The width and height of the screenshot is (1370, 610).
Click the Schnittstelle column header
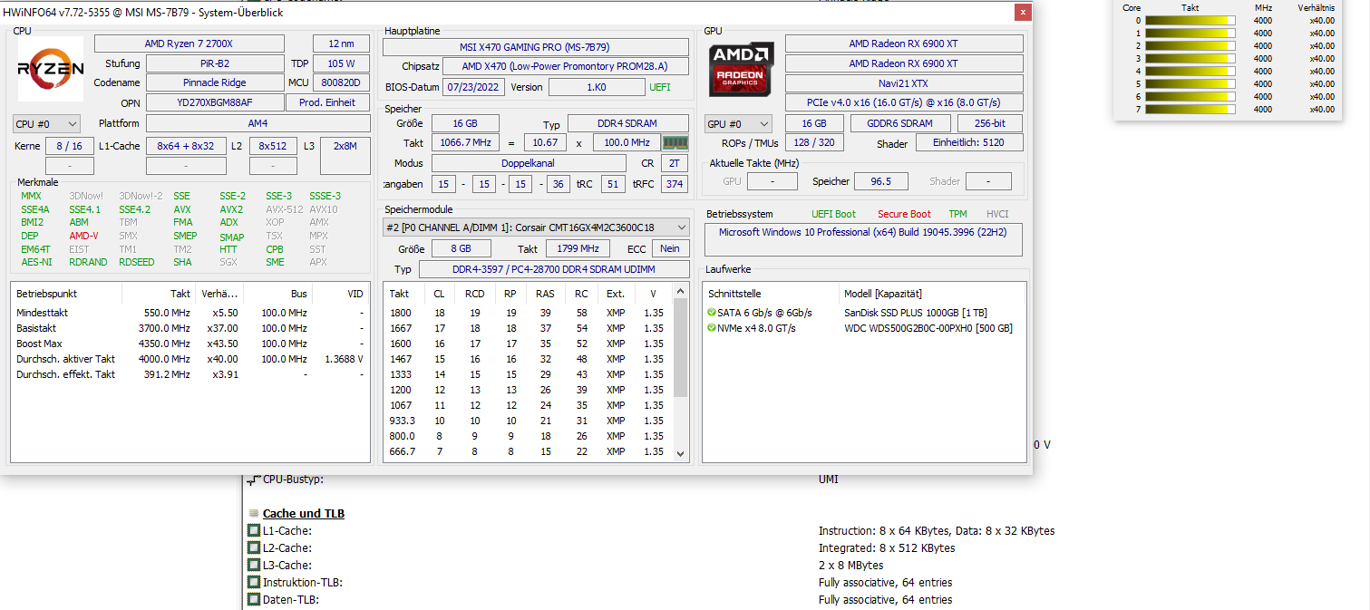[x=772, y=294]
